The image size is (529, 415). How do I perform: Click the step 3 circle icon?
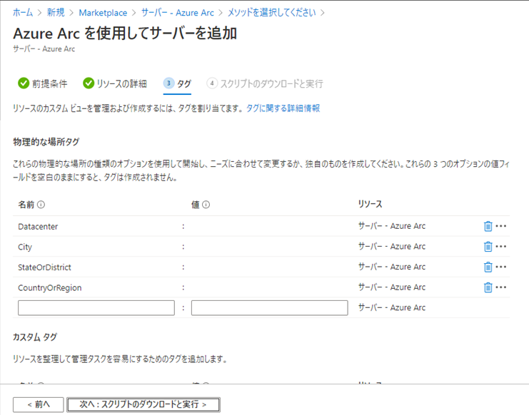click(168, 83)
